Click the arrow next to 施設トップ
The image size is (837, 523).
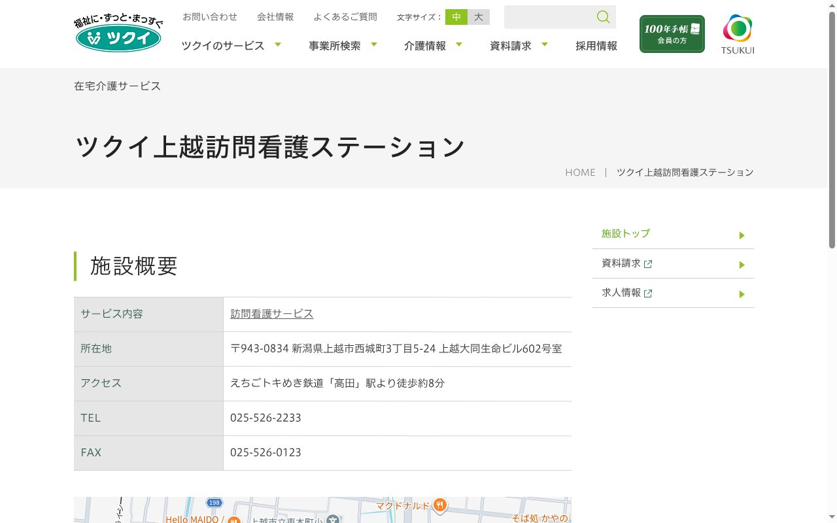point(742,235)
